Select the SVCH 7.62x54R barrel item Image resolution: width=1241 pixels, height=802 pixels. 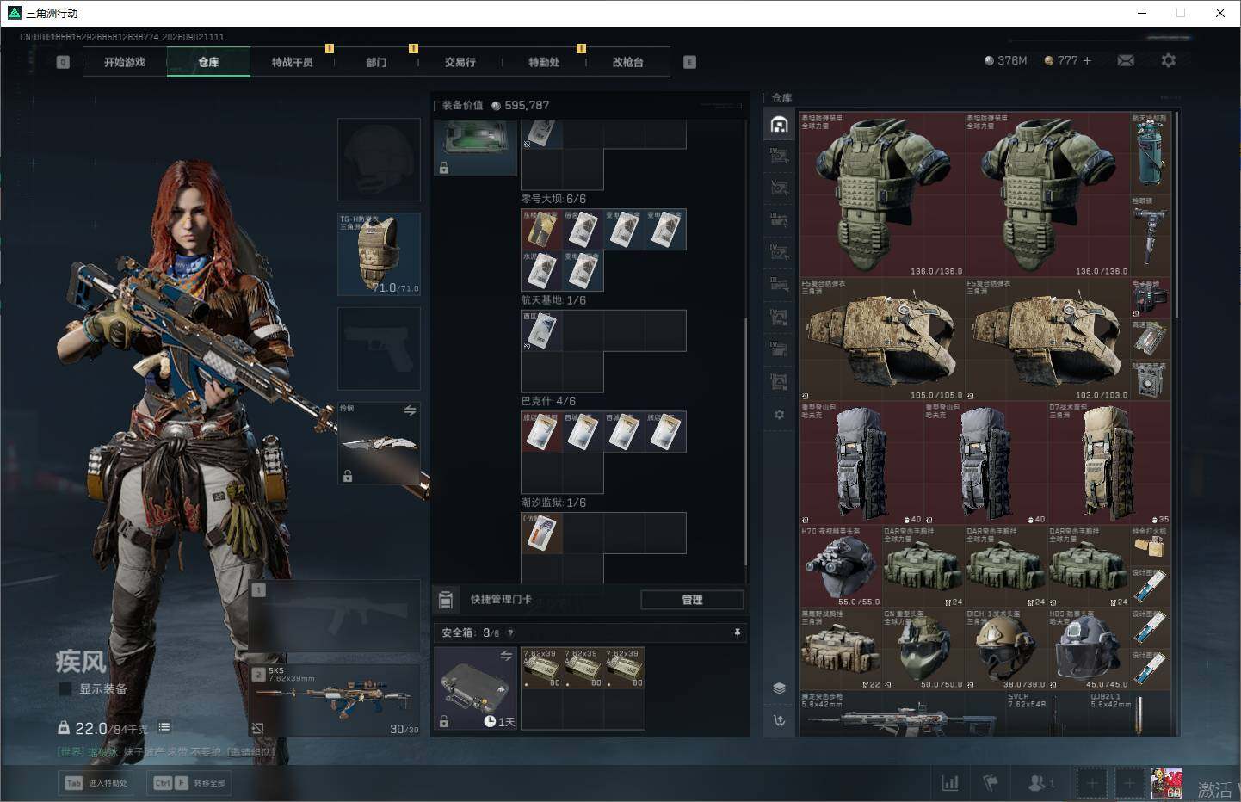click(1047, 714)
